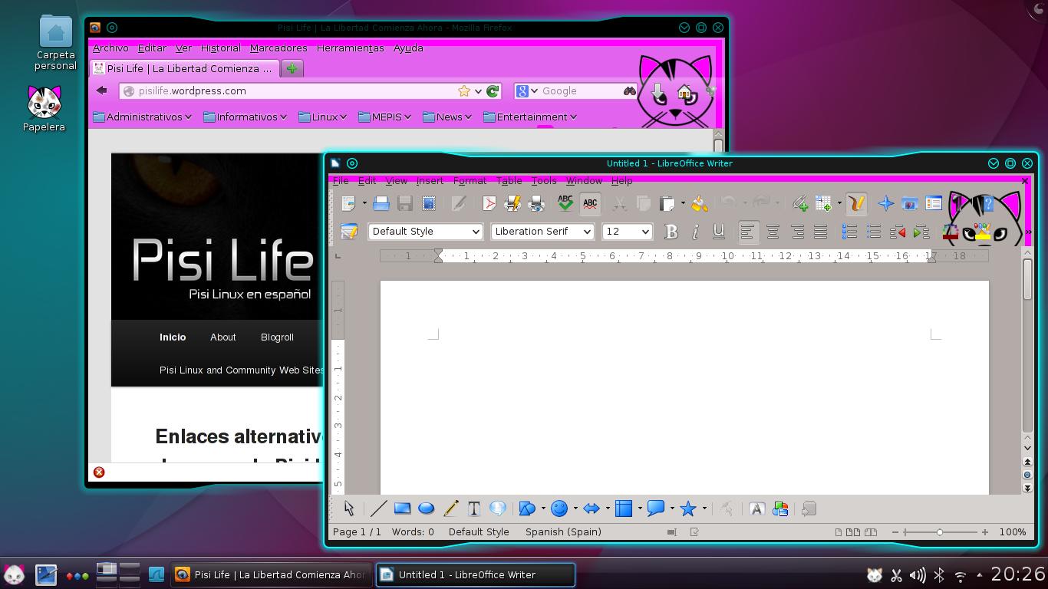Image resolution: width=1048 pixels, height=589 pixels.
Task: Toggle Show Draw Functions button
Action: point(856,203)
